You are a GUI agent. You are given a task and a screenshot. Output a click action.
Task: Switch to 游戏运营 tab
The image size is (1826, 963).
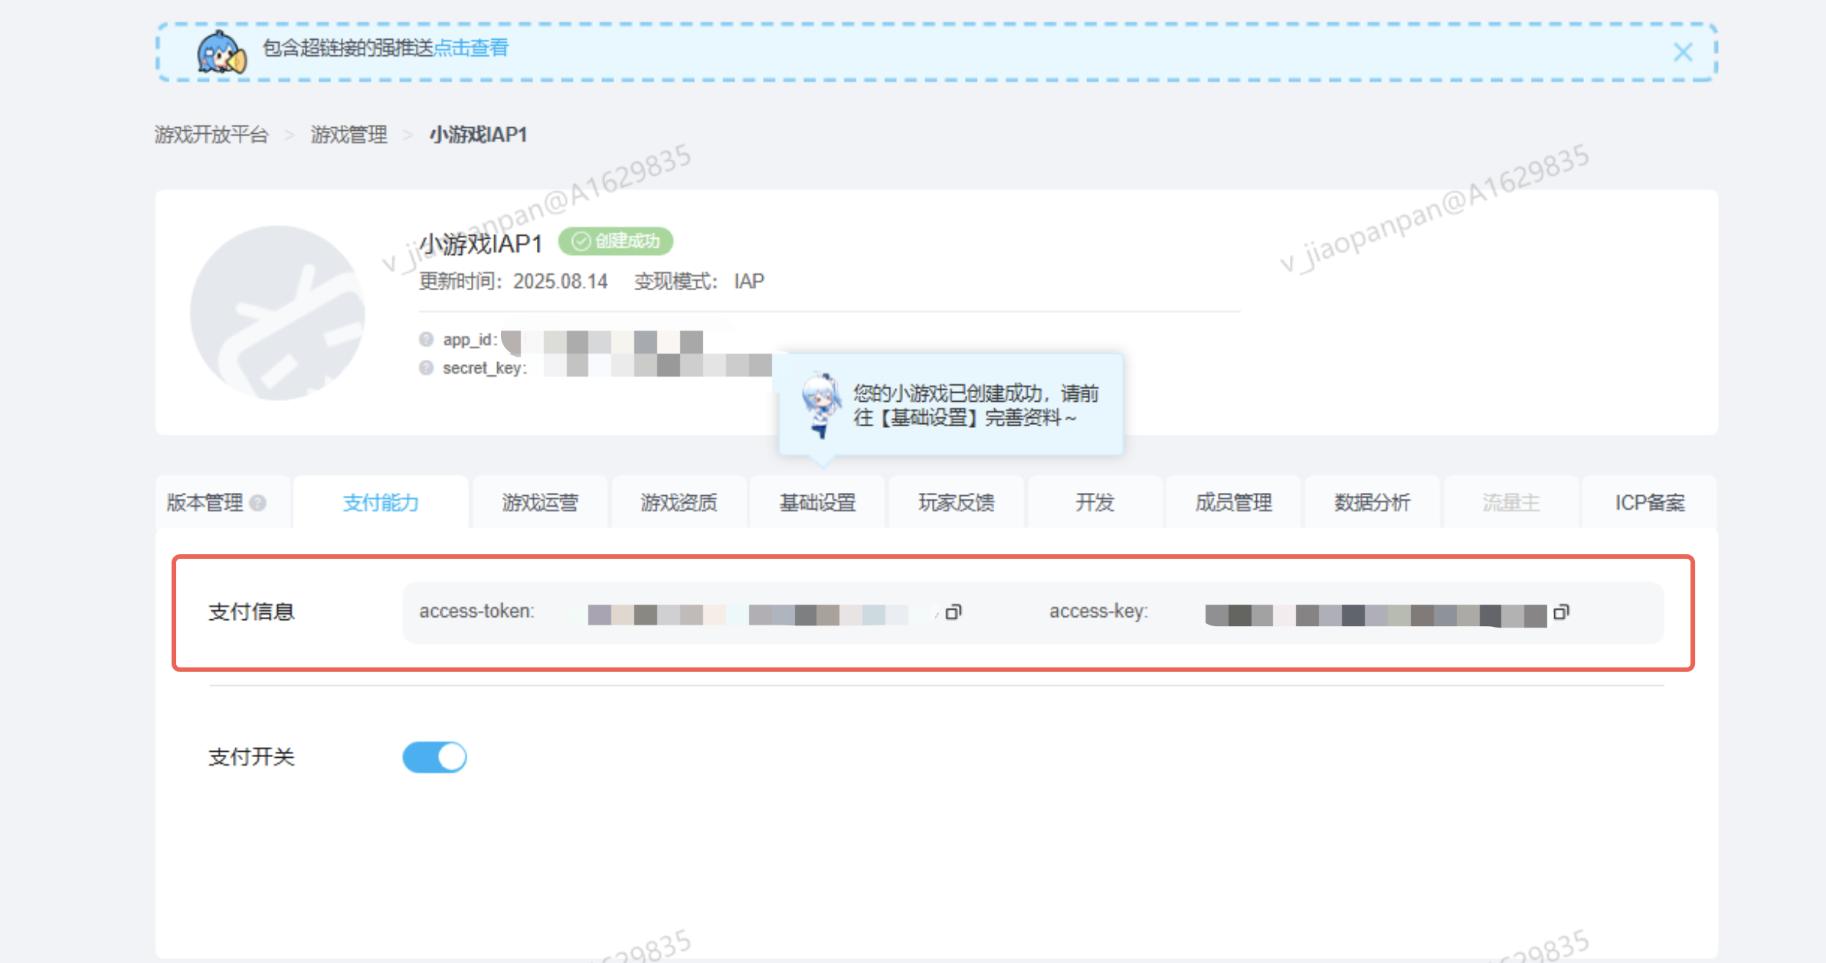(540, 503)
